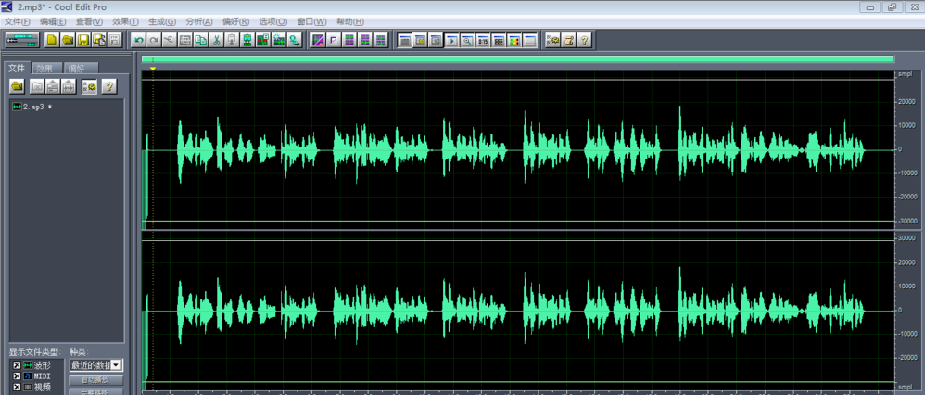Click the help icon in the file panel
Viewport: 925px width, 395px height.
click(109, 86)
